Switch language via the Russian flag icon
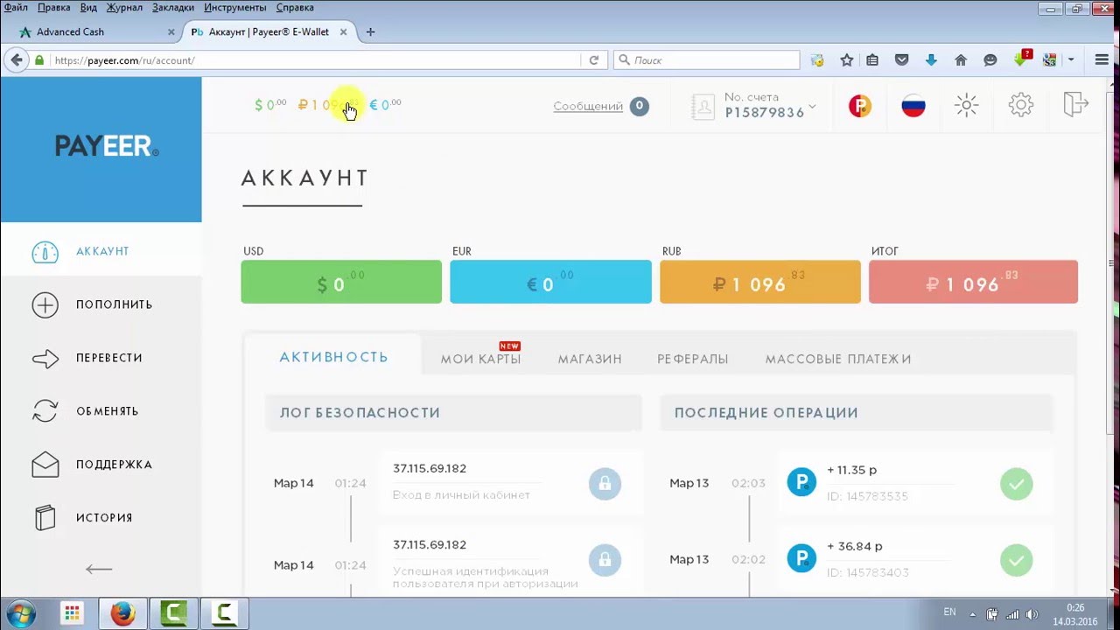The height and width of the screenshot is (630, 1120). [x=913, y=106]
